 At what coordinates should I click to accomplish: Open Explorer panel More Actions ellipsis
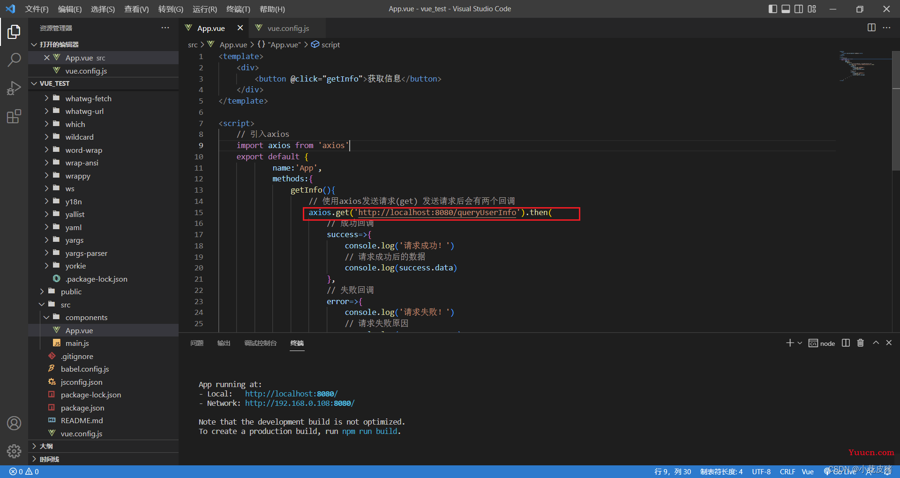pos(165,28)
